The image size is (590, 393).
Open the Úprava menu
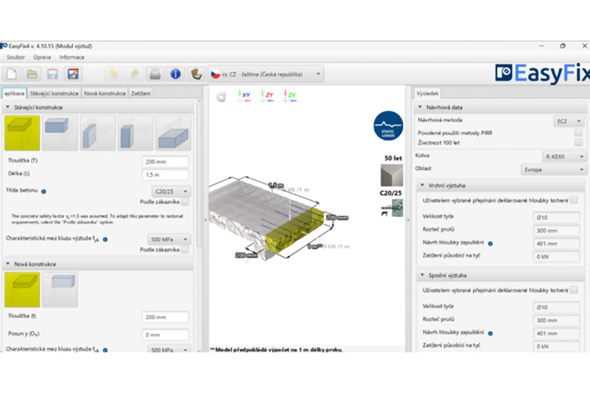[x=42, y=57]
